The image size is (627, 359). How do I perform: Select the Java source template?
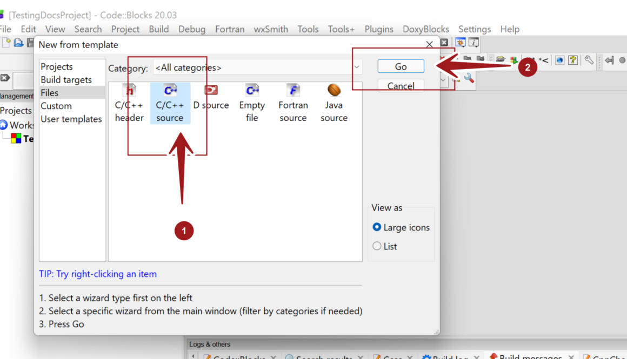point(333,103)
